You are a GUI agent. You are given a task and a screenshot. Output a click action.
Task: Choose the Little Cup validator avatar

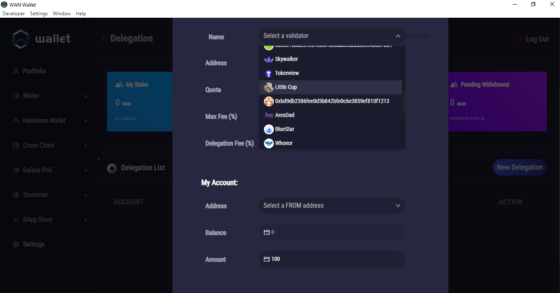(268, 87)
